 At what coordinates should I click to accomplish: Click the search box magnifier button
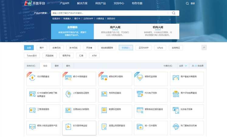[x=173, y=13]
